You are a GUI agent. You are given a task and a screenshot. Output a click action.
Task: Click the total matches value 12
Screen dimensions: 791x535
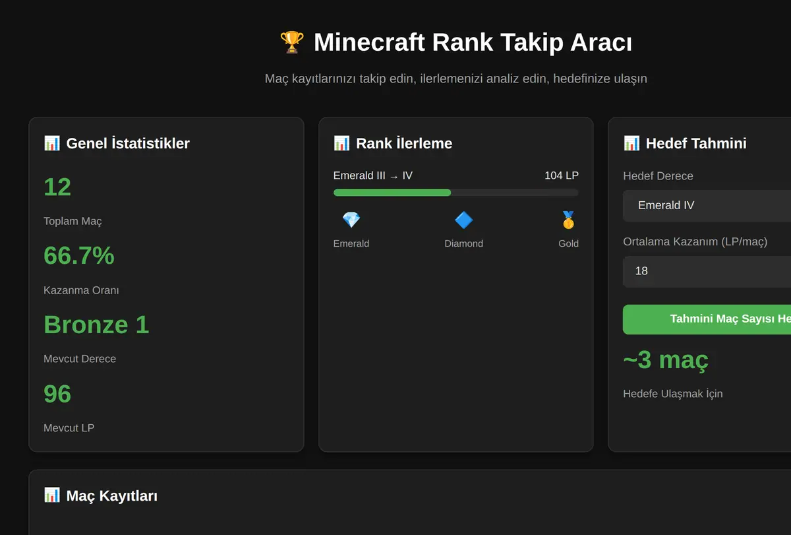pyautogui.click(x=57, y=187)
